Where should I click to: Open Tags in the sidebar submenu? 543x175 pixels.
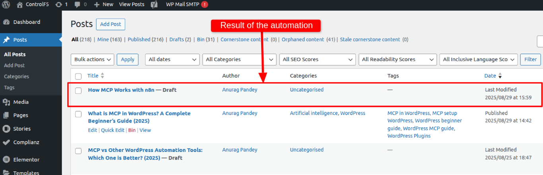(9, 87)
